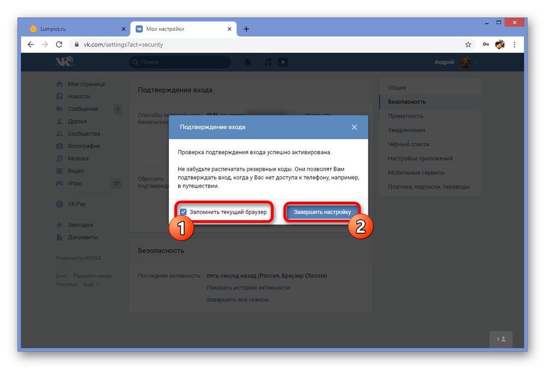Select the Видео section icon
This screenshot has height=369, width=545.
pyautogui.click(x=60, y=171)
